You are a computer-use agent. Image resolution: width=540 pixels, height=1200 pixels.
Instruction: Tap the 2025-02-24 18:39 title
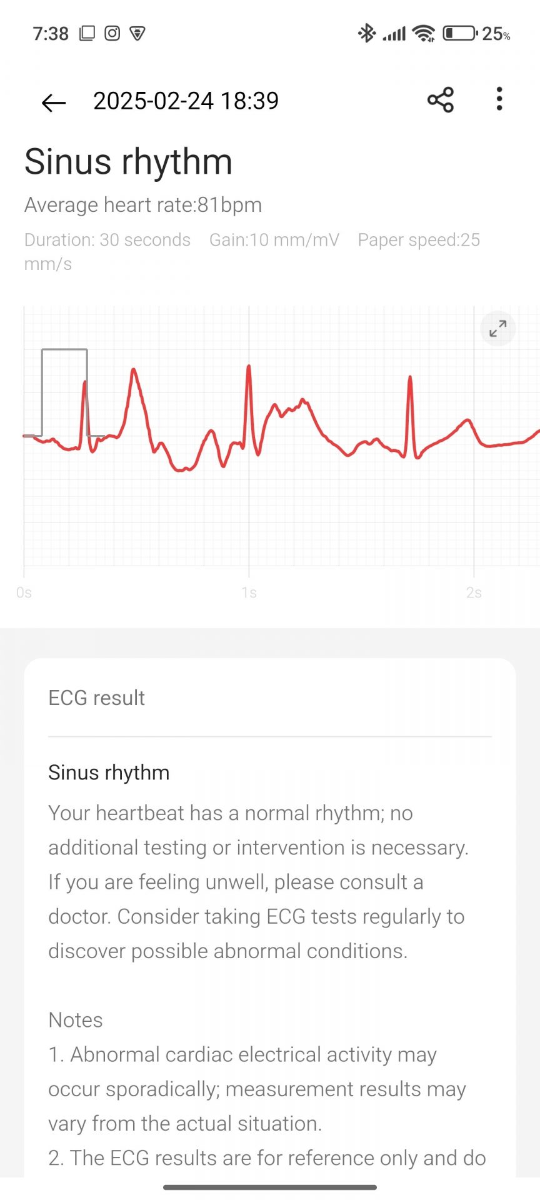(x=186, y=101)
